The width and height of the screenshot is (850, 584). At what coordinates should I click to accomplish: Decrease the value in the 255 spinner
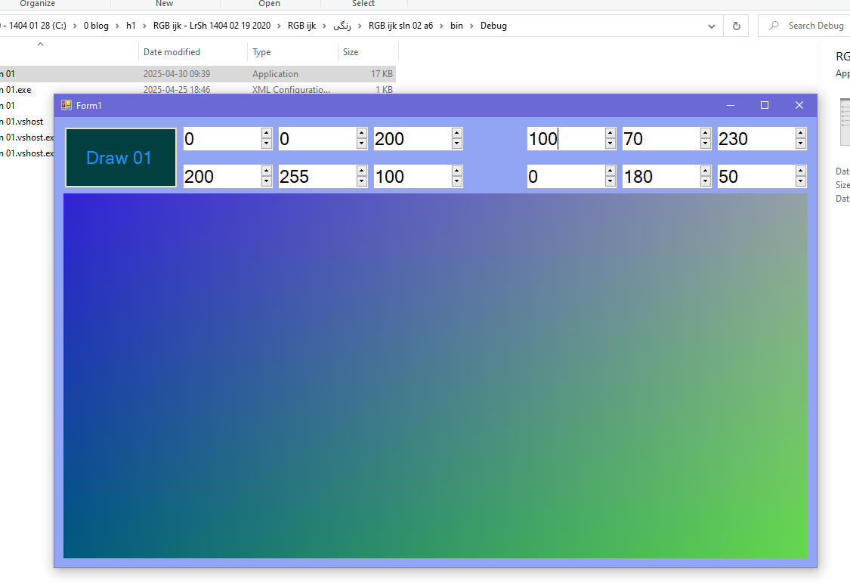tap(362, 182)
